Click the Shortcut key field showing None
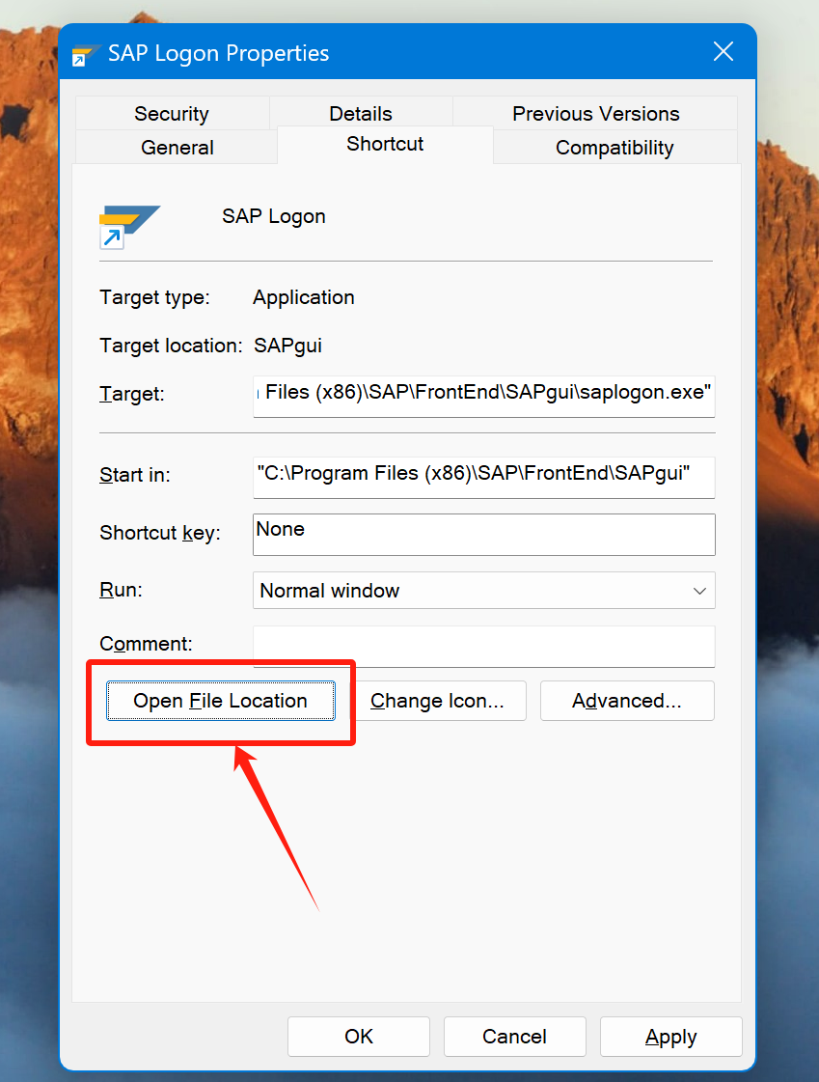Screen dimensions: 819x1082 (482, 535)
